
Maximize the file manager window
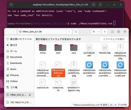tap(119, 32)
